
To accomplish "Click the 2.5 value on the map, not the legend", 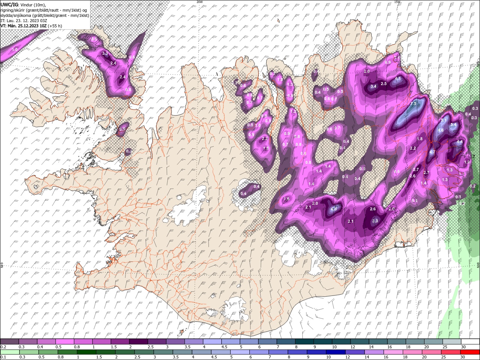I will coord(384,84).
